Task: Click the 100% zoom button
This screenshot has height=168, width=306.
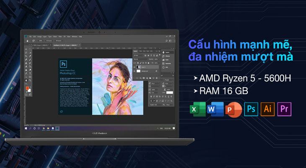Action: [x=41, y=41]
